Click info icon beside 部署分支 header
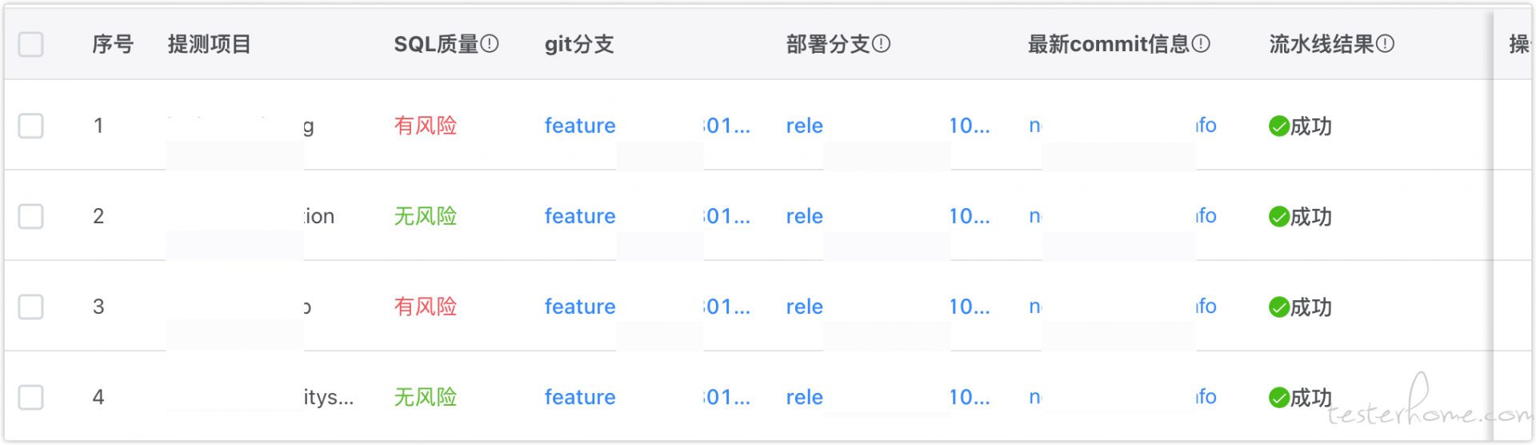Image resolution: width=1536 pixels, height=445 pixels. pos(881,44)
